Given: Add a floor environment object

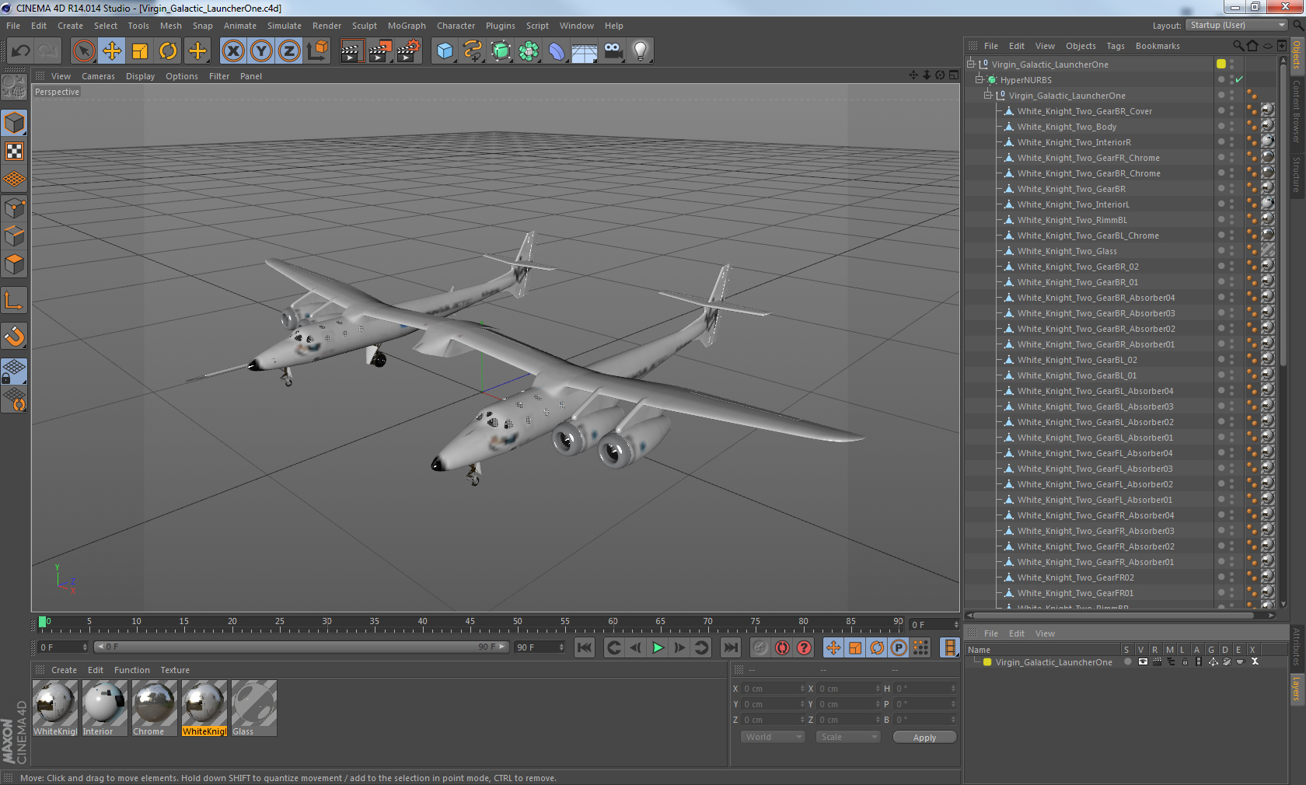Looking at the screenshot, I should (x=585, y=51).
